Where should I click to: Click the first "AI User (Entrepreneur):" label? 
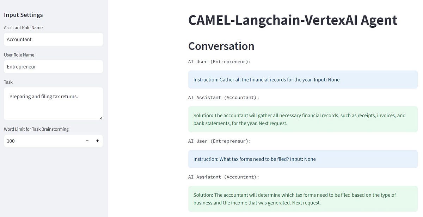tap(219, 62)
